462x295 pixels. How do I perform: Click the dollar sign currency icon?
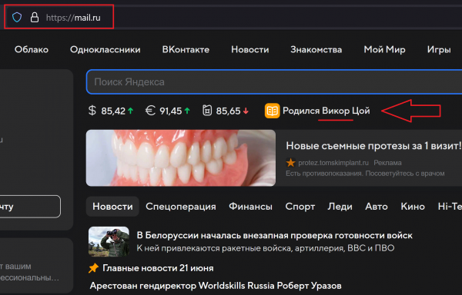click(x=92, y=111)
